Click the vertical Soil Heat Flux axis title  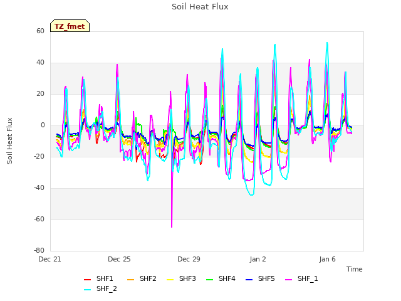[9, 140]
